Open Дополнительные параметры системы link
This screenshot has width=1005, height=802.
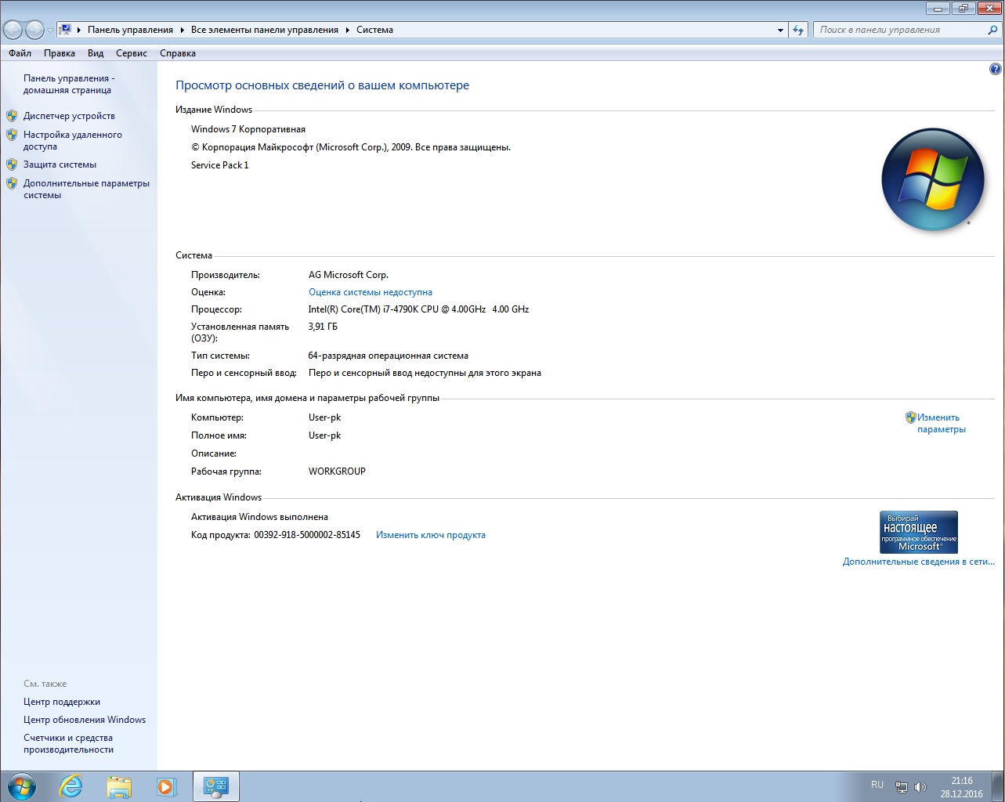86,189
